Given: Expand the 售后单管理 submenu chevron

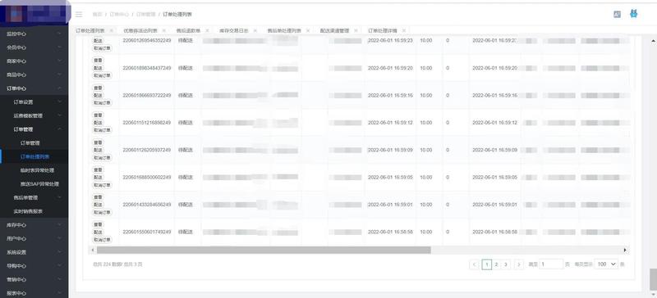Looking at the screenshot, I should 59,197.
